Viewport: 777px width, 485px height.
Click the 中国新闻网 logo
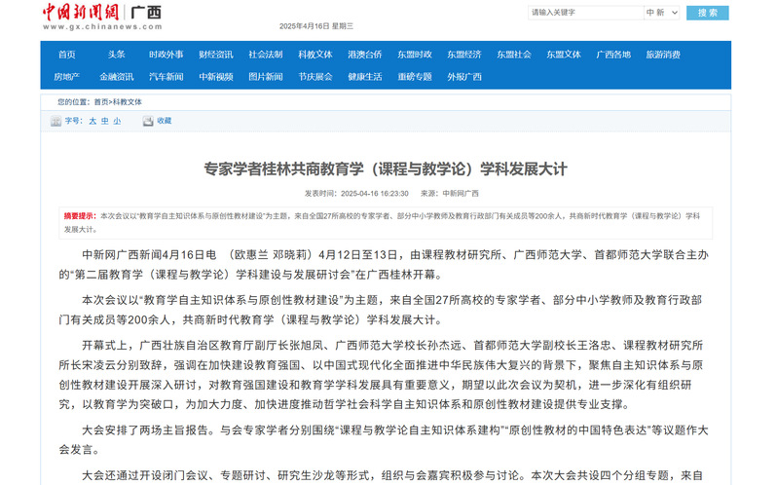pyautogui.click(x=80, y=12)
